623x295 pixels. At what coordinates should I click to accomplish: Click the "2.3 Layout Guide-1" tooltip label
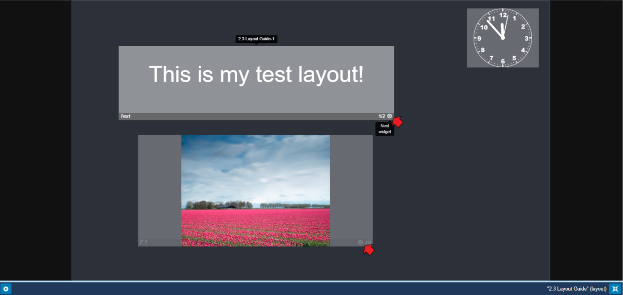click(256, 39)
